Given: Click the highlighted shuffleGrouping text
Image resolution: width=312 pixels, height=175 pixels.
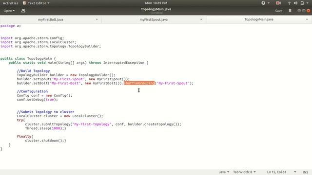Looking at the screenshot, I should [x=139, y=83].
